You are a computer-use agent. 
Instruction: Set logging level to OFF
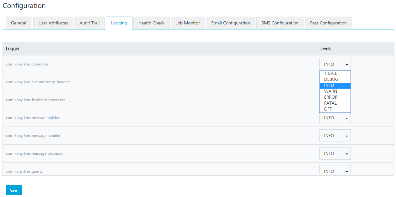(328, 109)
